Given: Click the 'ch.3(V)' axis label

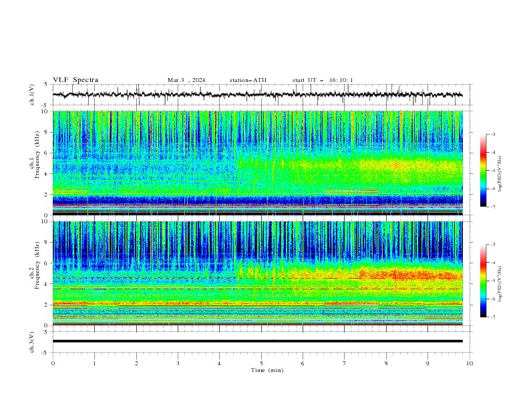Looking at the screenshot, I should [32, 342].
